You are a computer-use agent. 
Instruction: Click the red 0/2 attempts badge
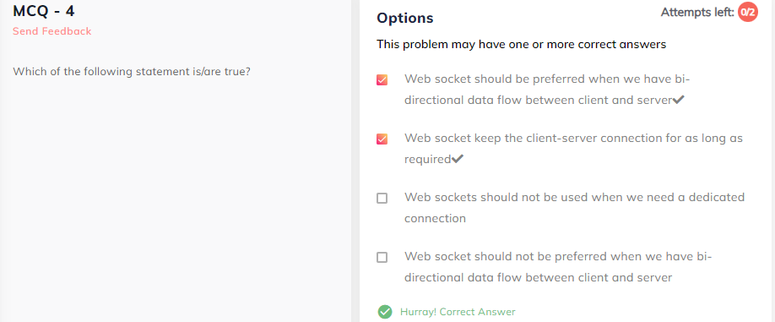point(747,13)
